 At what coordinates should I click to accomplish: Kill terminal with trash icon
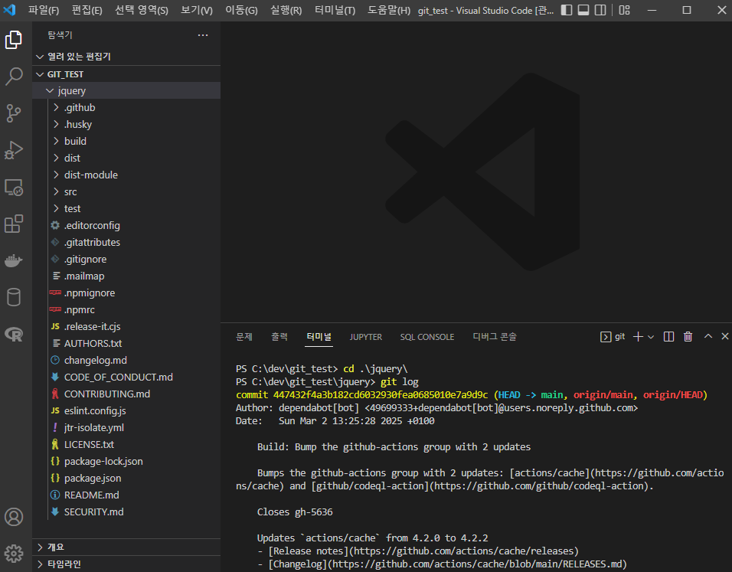pos(688,337)
